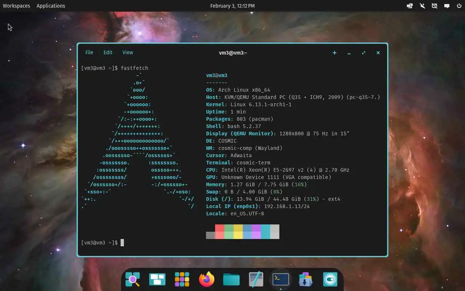The height and width of the screenshot is (291, 465).
Task: Open the COSMIC Store dock icon
Action: click(x=306, y=279)
